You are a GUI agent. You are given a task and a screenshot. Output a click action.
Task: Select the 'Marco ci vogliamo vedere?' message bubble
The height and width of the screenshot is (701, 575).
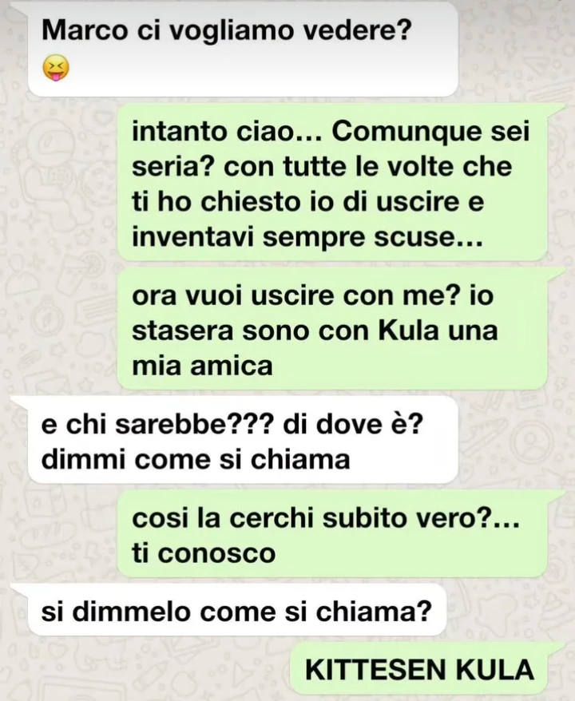[x=243, y=48]
